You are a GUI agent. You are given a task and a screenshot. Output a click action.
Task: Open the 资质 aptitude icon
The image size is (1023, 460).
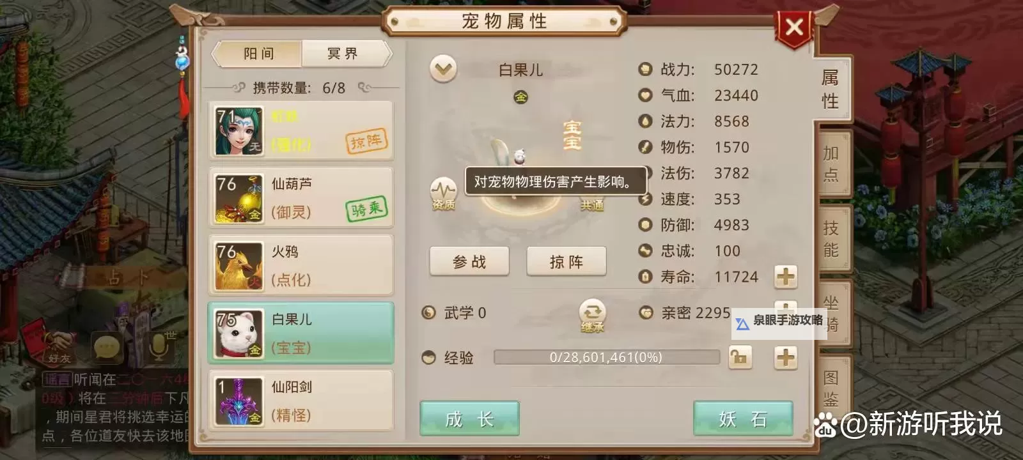443,194
